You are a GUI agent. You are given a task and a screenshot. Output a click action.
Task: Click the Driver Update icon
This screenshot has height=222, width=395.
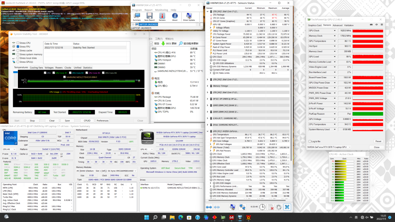click(189, 16)
